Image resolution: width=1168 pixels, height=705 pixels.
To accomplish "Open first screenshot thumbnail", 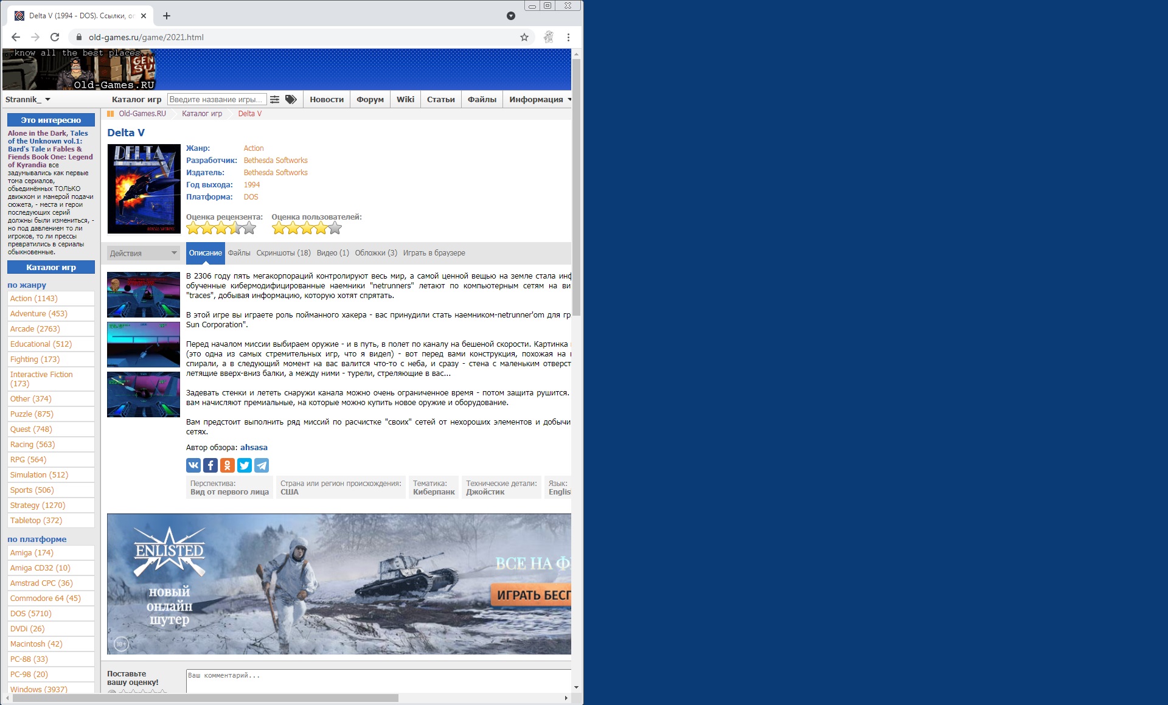I will pyautogui.click(x=144, y=294).
